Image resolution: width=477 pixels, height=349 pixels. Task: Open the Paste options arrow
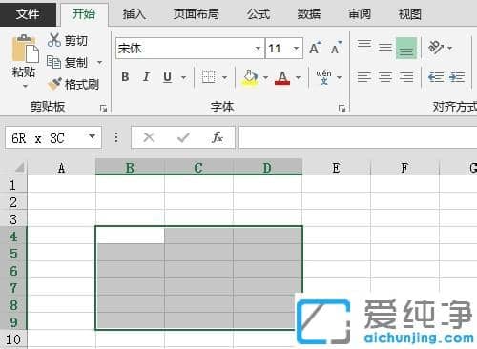(x=25, y=86)
